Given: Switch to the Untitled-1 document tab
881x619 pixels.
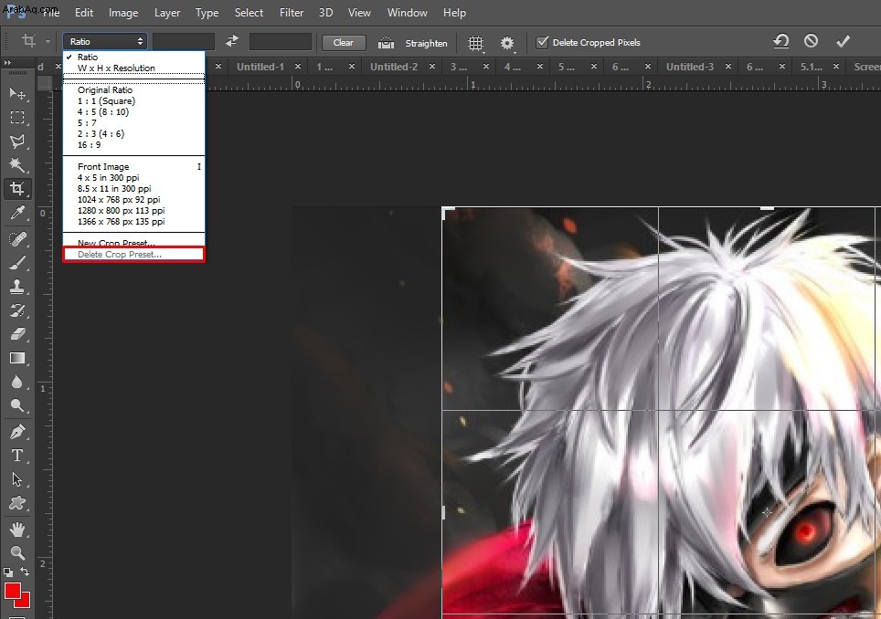Looking at the screenshot, I should coord(260,67).
